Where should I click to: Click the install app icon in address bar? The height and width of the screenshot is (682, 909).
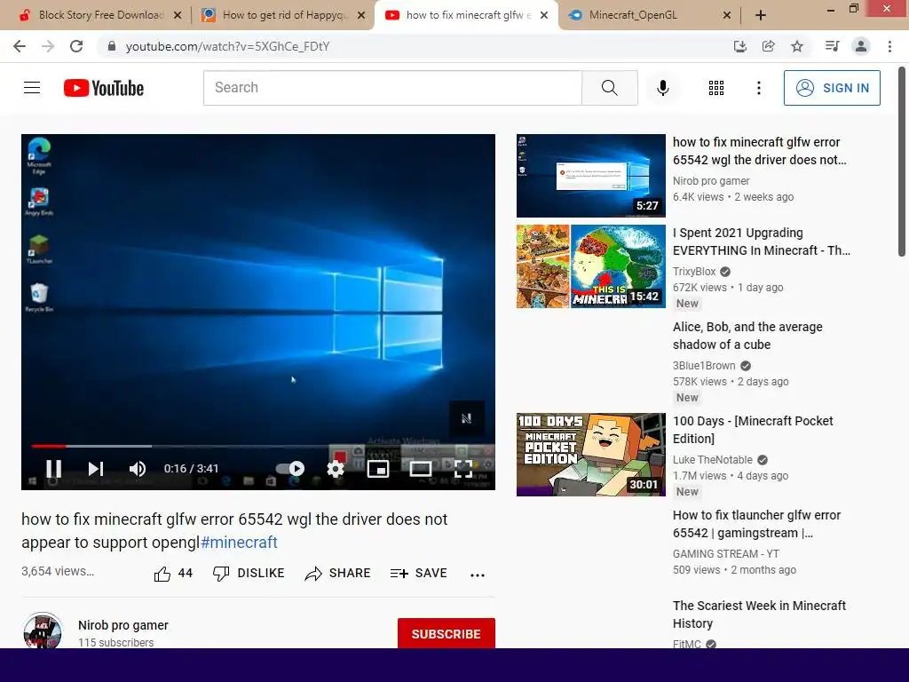(739, 46)
